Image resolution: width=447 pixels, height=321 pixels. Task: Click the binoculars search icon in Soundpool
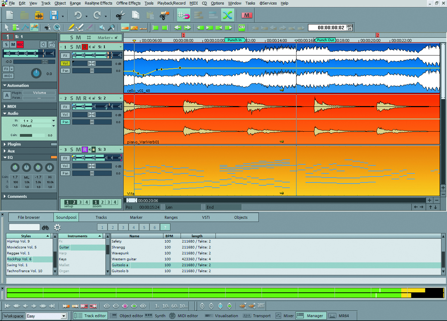pyautogui.click(x=45, y=227)
